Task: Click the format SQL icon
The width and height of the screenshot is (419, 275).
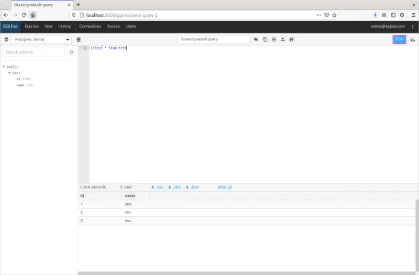Action: click(x=274, y=40)
